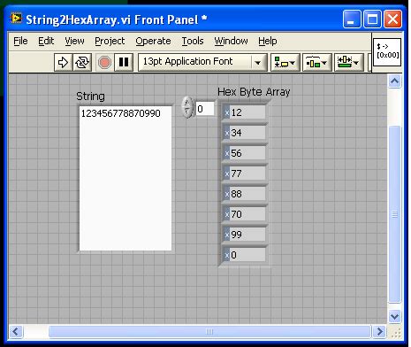Close the String2HexArray.vi window

(x=392, y=19)
